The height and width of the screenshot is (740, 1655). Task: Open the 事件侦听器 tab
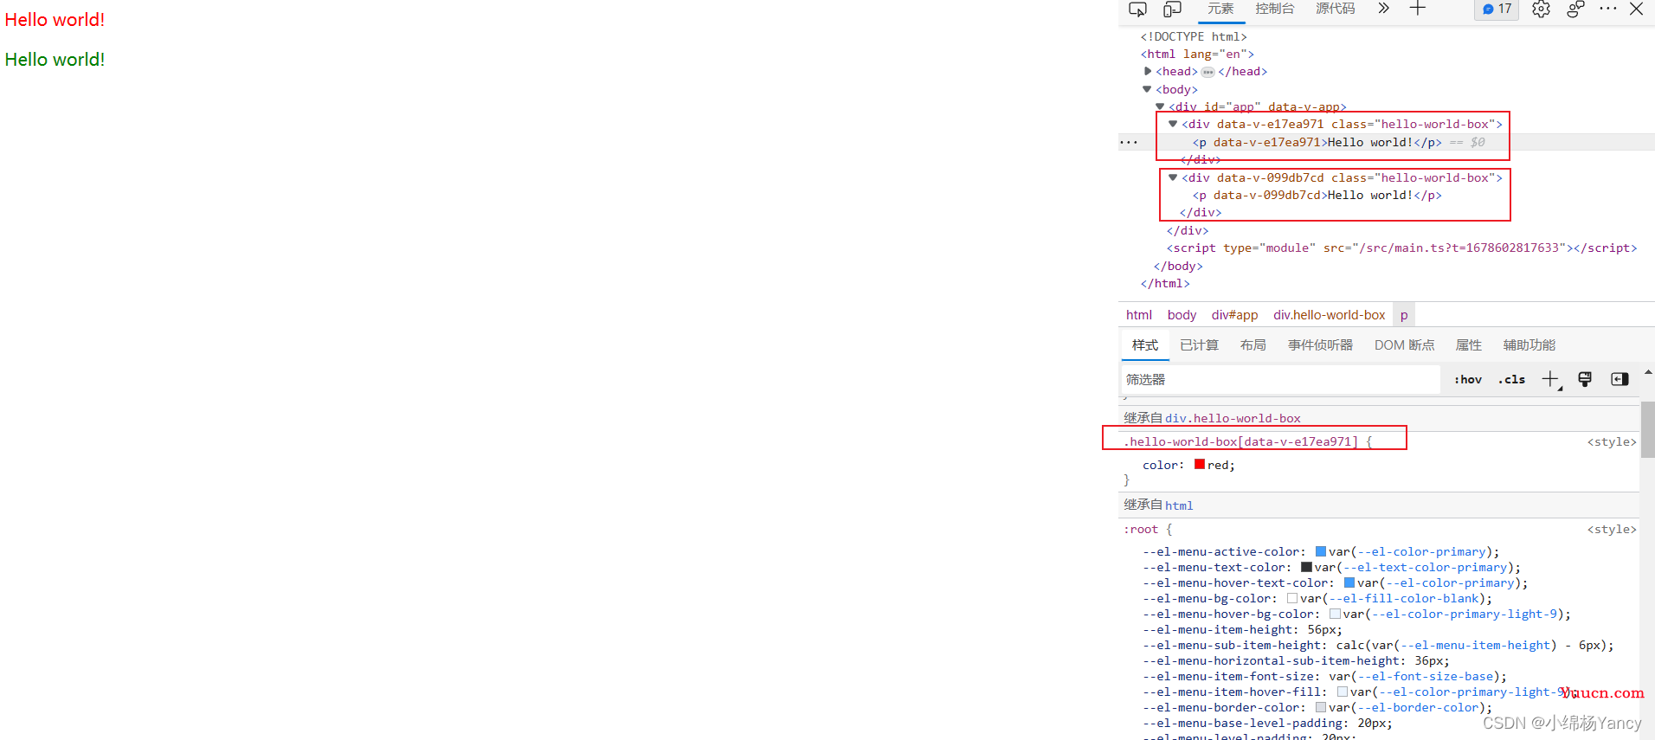click(x=1320, y=345)
